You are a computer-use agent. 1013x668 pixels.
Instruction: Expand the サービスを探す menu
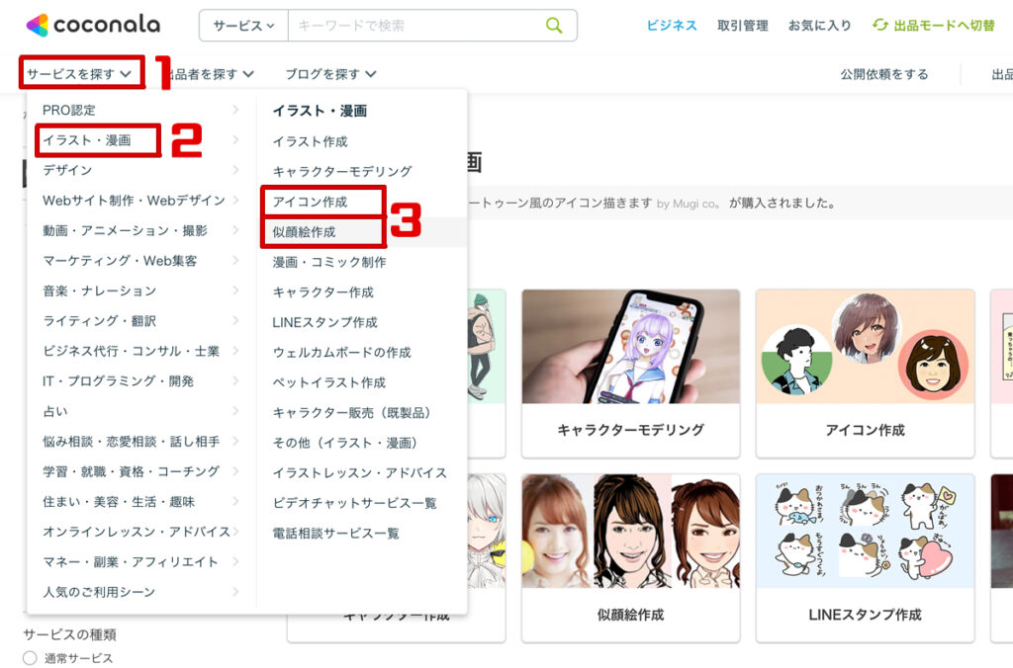79,73
